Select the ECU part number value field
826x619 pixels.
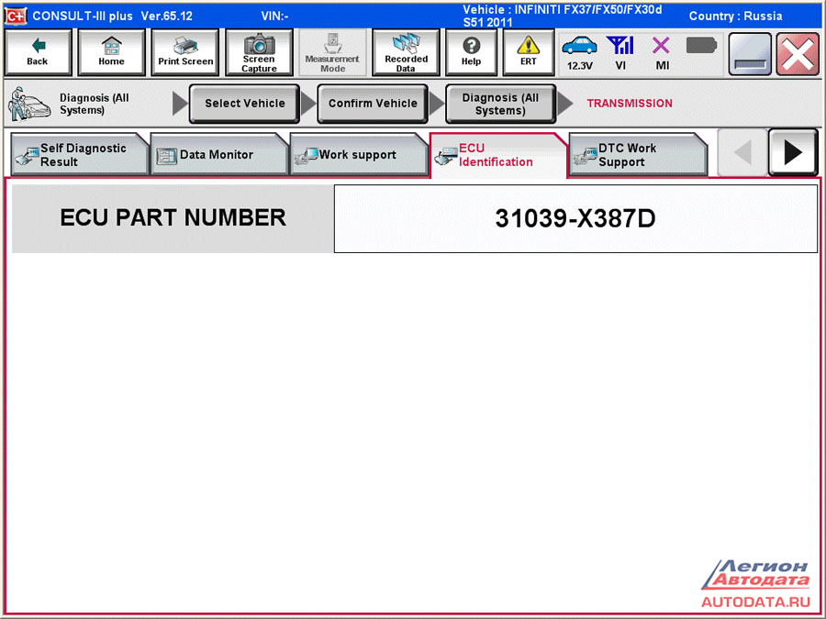575,218
